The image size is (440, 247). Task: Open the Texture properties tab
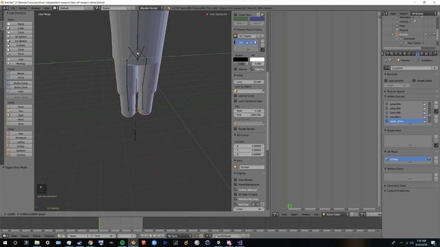pyautogui.click(x=426, y=54)
